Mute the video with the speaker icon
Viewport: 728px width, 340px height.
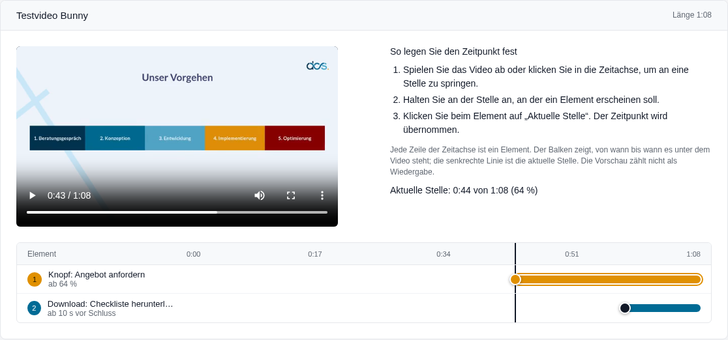click(260, 196)
